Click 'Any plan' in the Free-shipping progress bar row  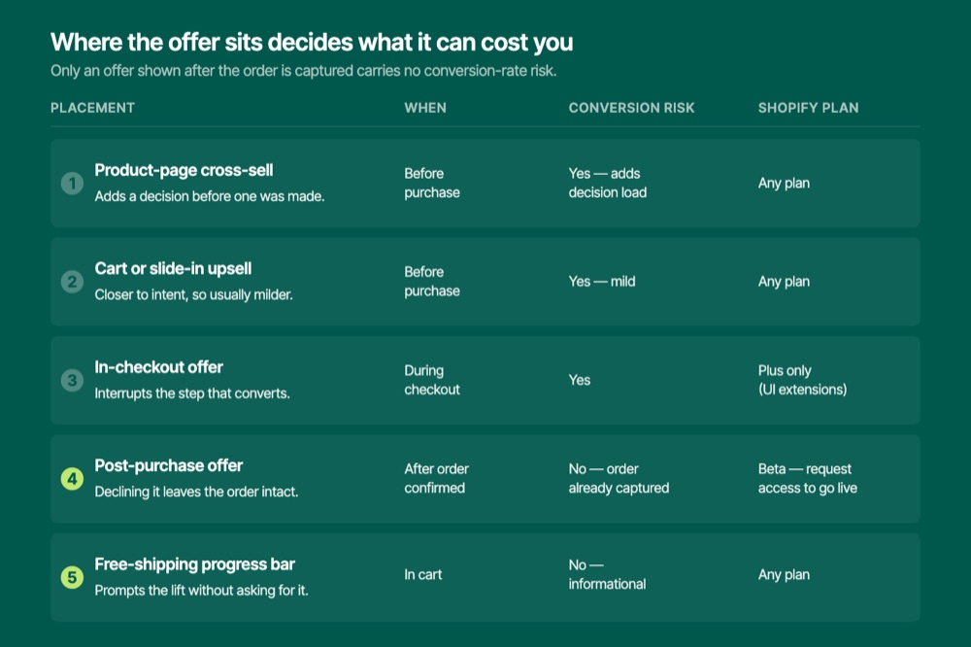tap(784, 575)
